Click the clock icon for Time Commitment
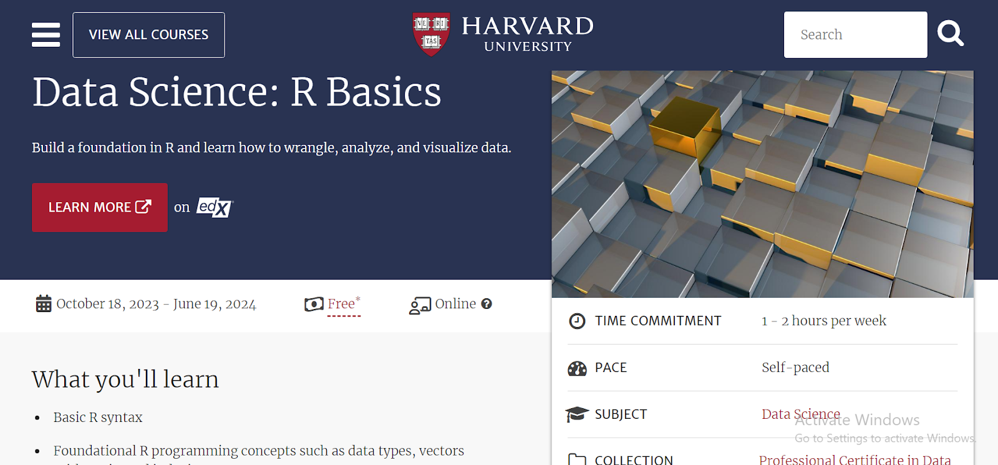 click(578, 321)
